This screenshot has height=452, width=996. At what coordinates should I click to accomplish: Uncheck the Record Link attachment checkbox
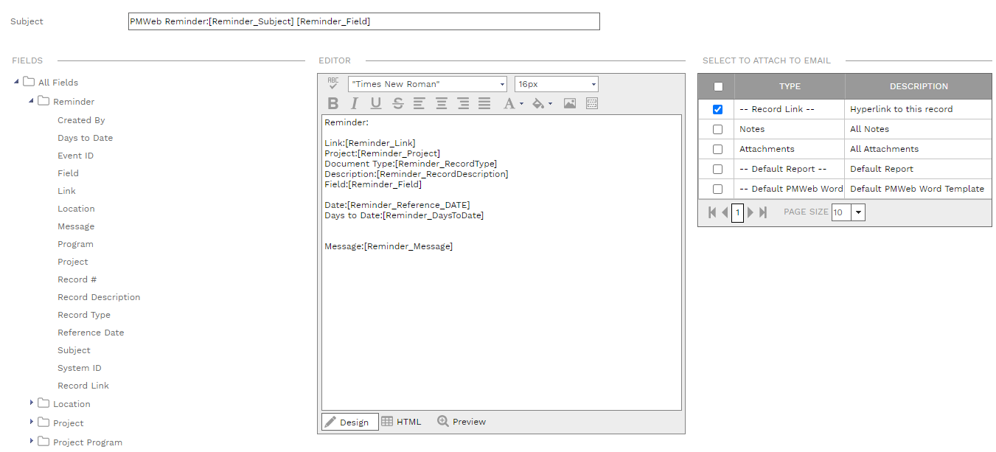[x=718, y=109]
